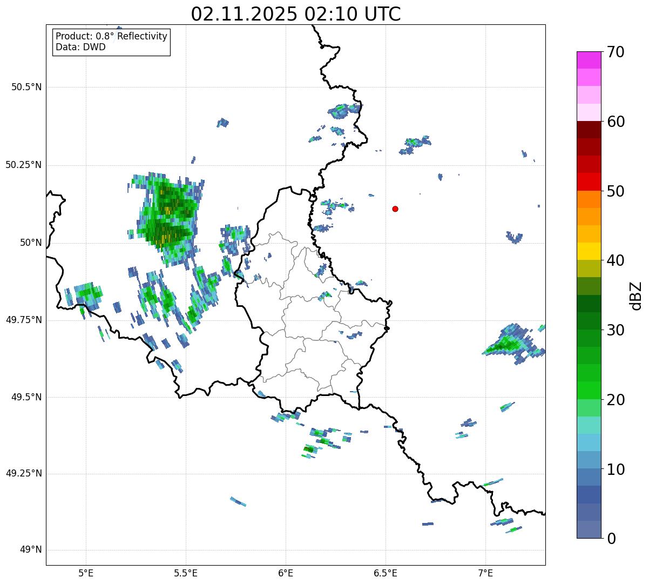Click the 49.5°N latitude label
This screenshot has height=584, width=649.
[26, 397]
